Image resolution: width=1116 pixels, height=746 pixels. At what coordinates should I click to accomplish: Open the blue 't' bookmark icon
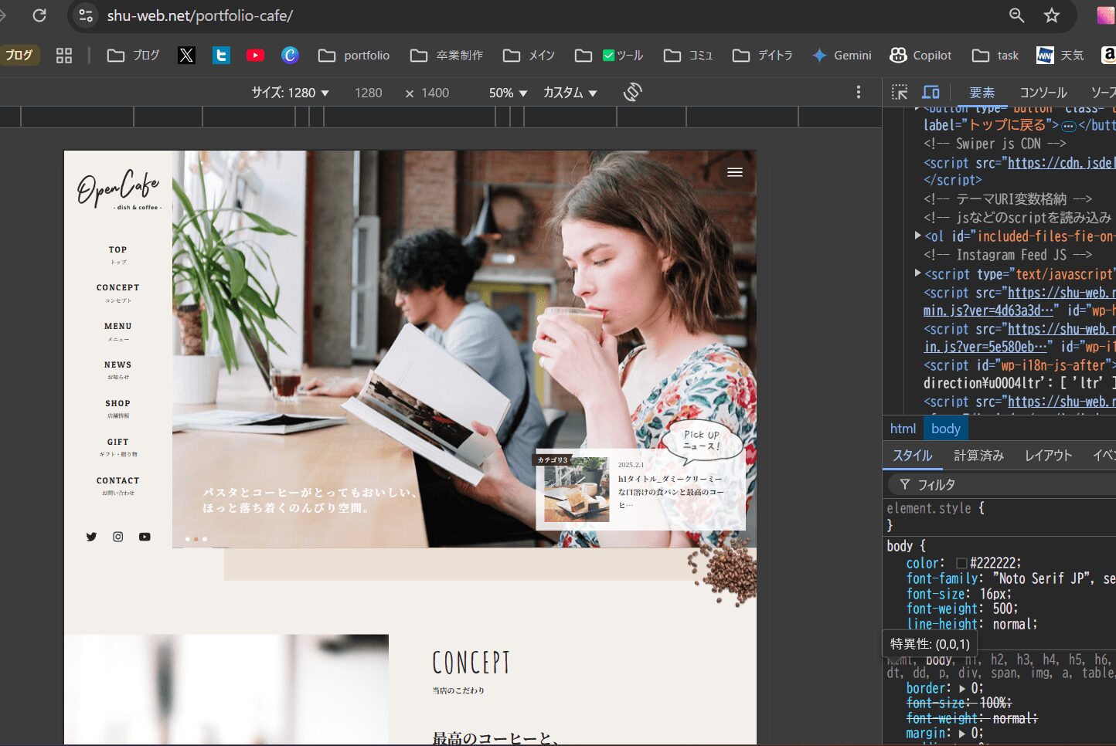pyautogui.click(x=221, y=55)
